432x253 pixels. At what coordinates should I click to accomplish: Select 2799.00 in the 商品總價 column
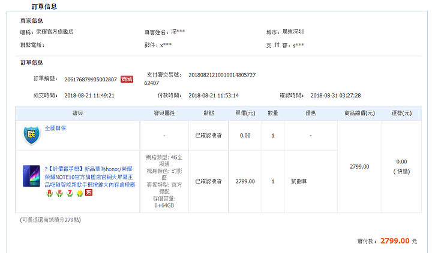point(359,166)
